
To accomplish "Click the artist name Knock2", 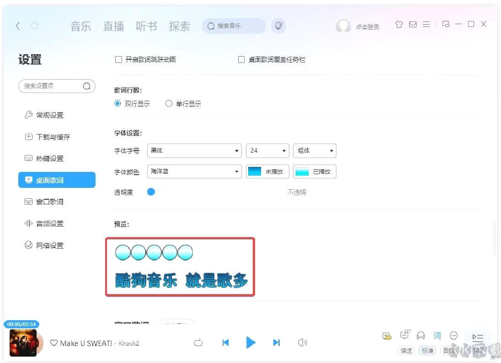I will [x=129, y=343].
